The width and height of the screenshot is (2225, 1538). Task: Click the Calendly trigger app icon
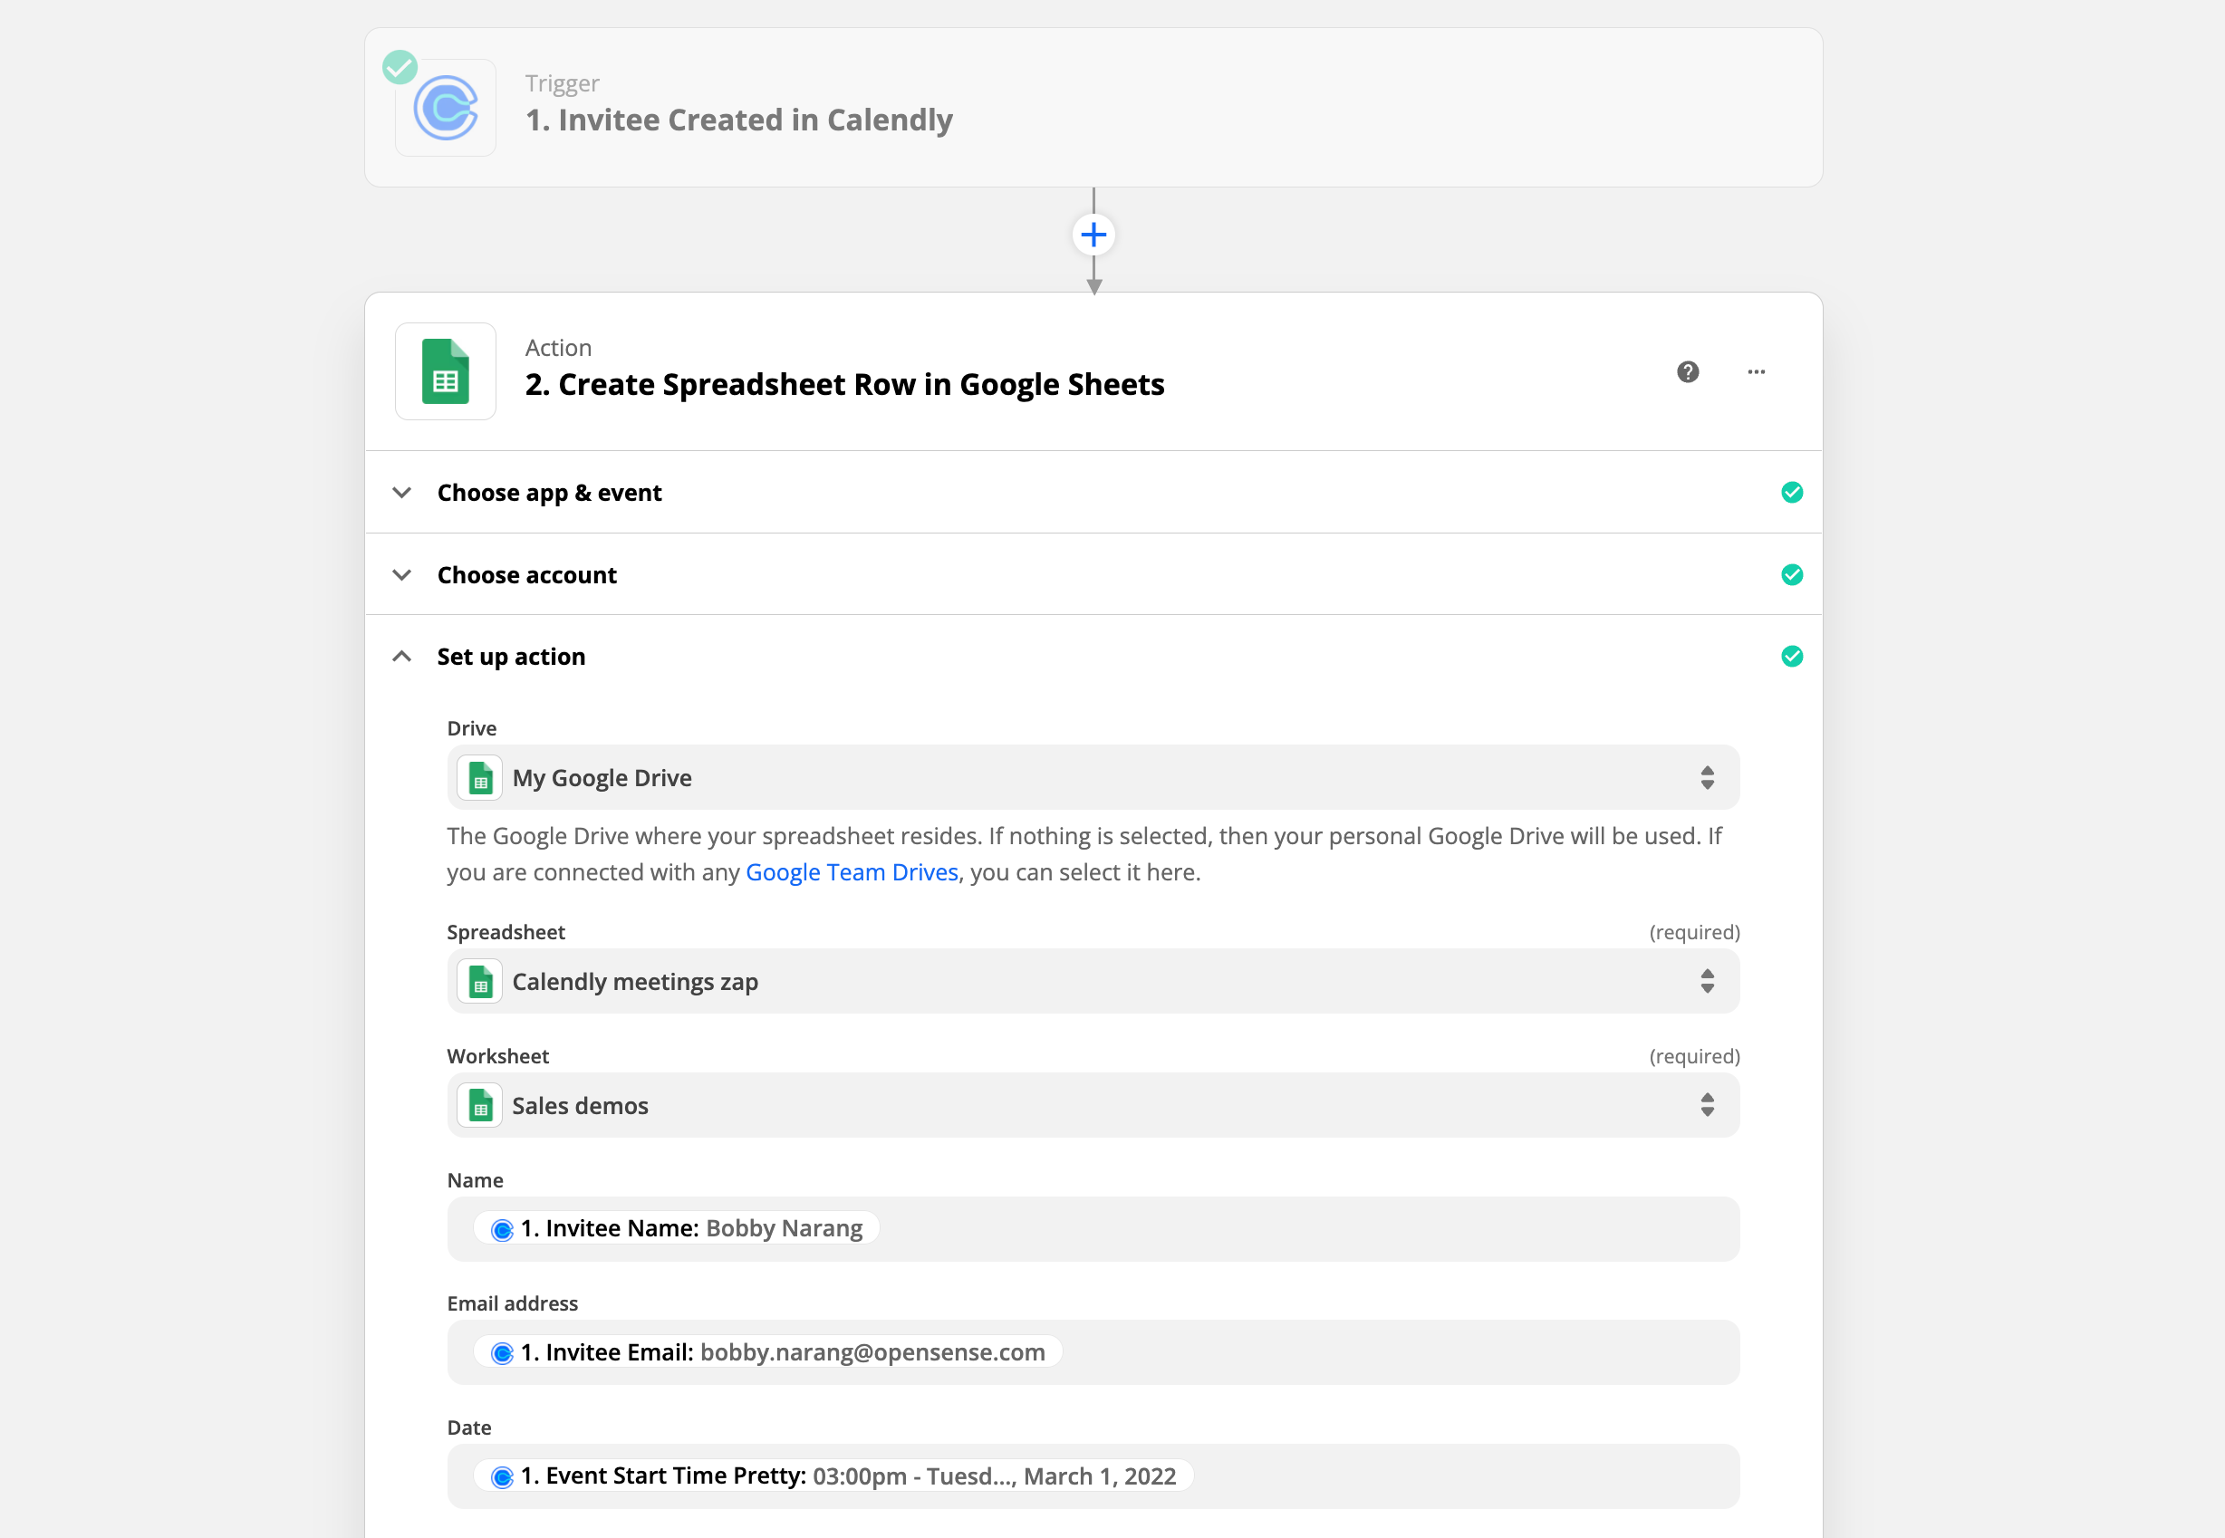pyautogui.click(x=445, y=108)
